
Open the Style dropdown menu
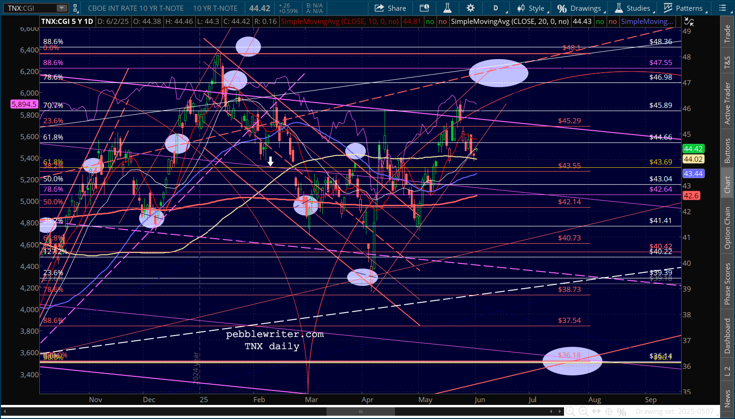tap(531, 8)
